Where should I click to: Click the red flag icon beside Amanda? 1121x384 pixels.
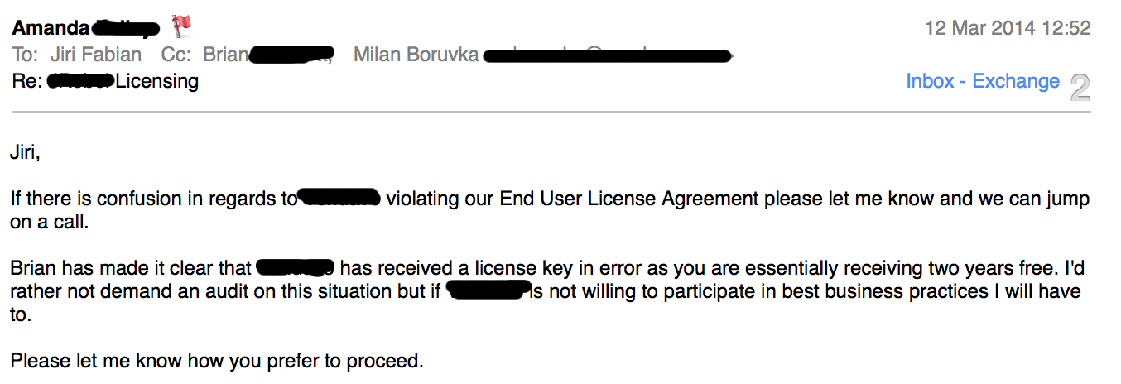tap(181, 26)
